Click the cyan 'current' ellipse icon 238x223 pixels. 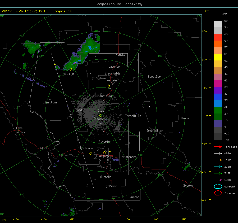click(x=218, y=186)
